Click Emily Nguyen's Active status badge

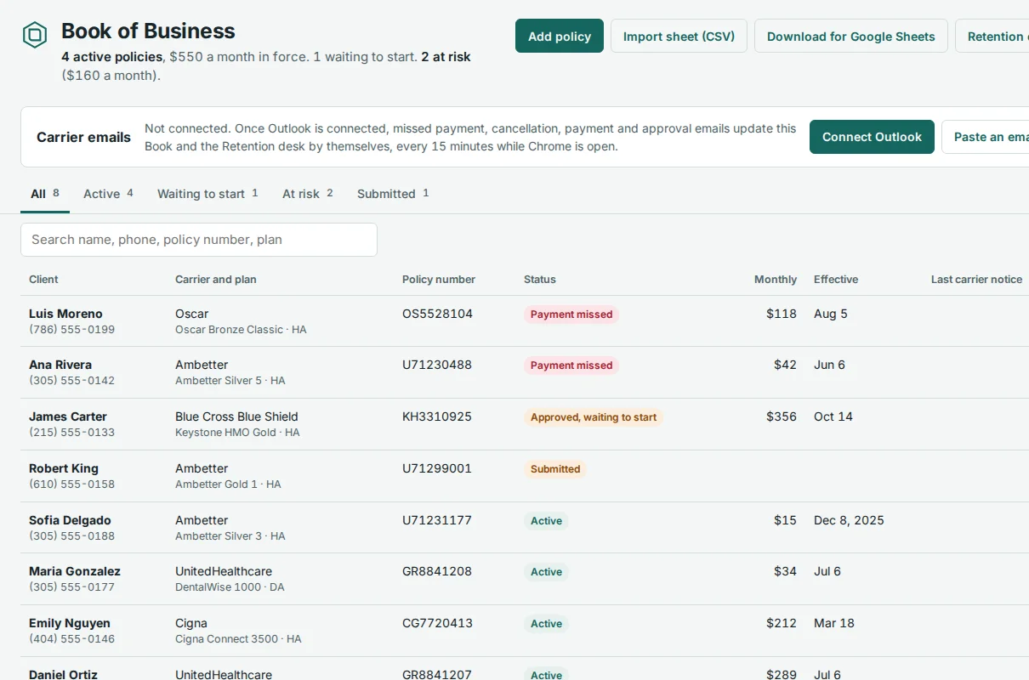(x=546, y=624)
